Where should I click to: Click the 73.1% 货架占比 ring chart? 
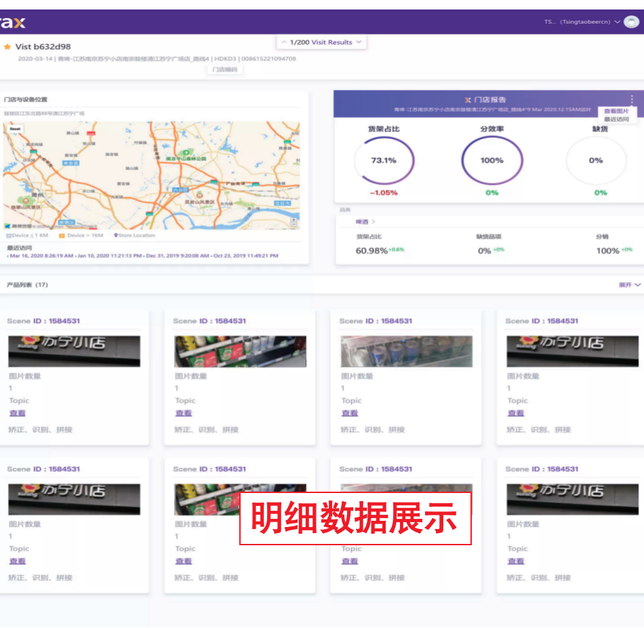(384, 161)
